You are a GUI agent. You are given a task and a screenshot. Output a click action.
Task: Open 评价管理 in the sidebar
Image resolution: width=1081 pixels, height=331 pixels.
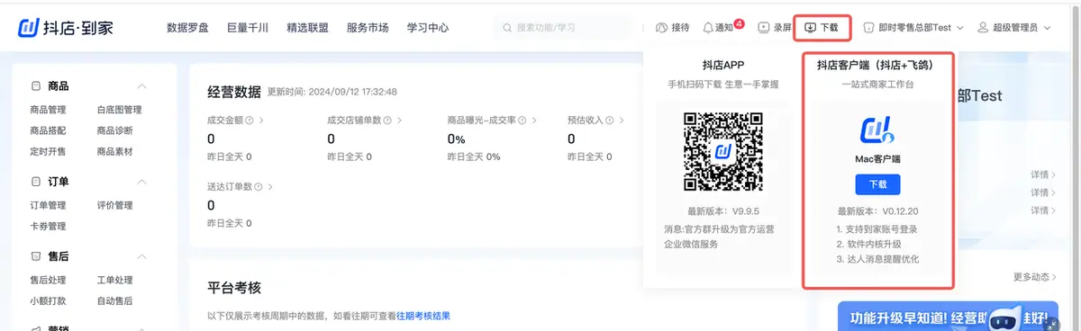(x=114, y=205)
